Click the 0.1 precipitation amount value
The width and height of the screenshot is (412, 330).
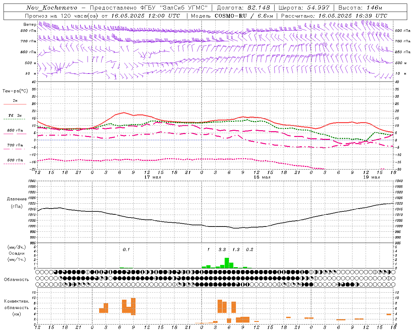tap(126, 249)
